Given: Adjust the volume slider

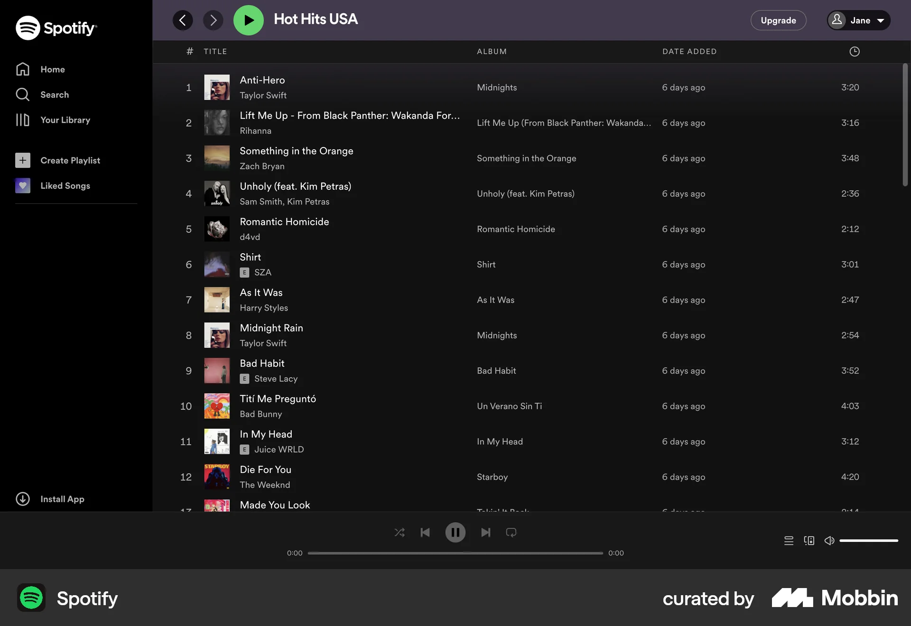Looking at the screenshot, I should point(868,540).
